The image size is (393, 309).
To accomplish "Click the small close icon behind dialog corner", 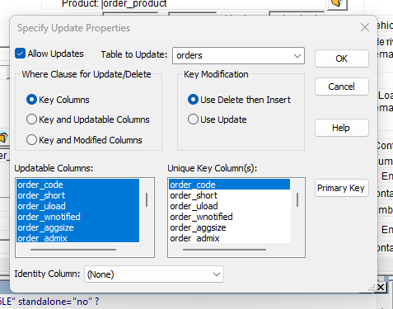I will click(x=381, y=288).
